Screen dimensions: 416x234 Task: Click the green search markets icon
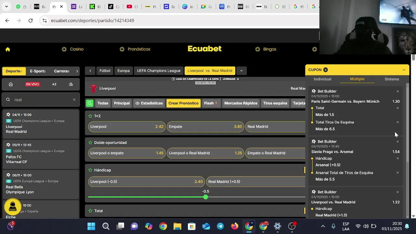[x=90, y=103]
